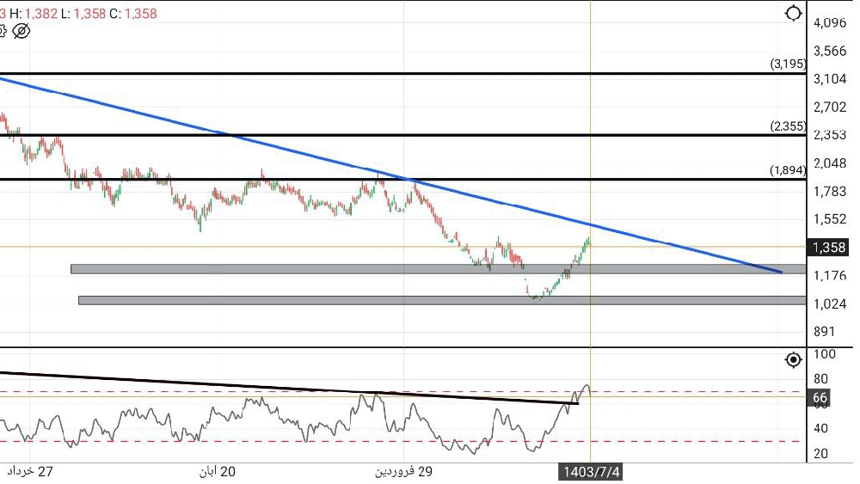860x484 pixels.
Task: Click the 3,104 price axis label
Action: [830, 79]
